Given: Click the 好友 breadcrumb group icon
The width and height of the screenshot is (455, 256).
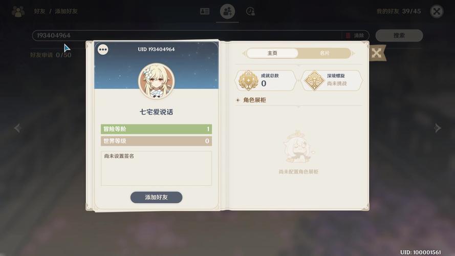Looking at the screenshot, I should click(18, 11).
